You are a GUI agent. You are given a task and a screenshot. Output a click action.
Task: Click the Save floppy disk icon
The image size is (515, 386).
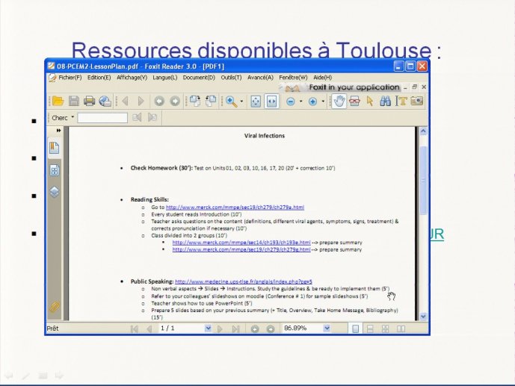click(74, 102)
